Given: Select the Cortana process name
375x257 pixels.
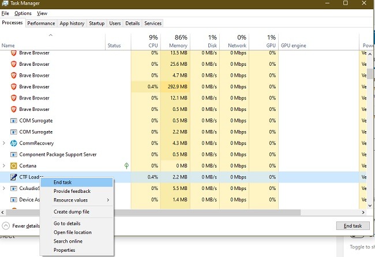Looking at the screenshot, I should (x=28, y=166).
